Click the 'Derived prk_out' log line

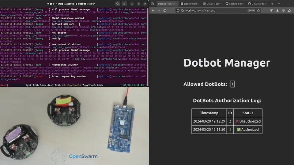click(x=62, y=24)
